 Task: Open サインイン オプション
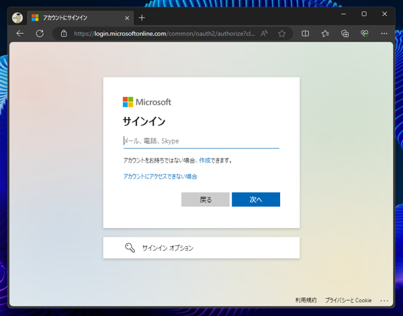[201, 247]
